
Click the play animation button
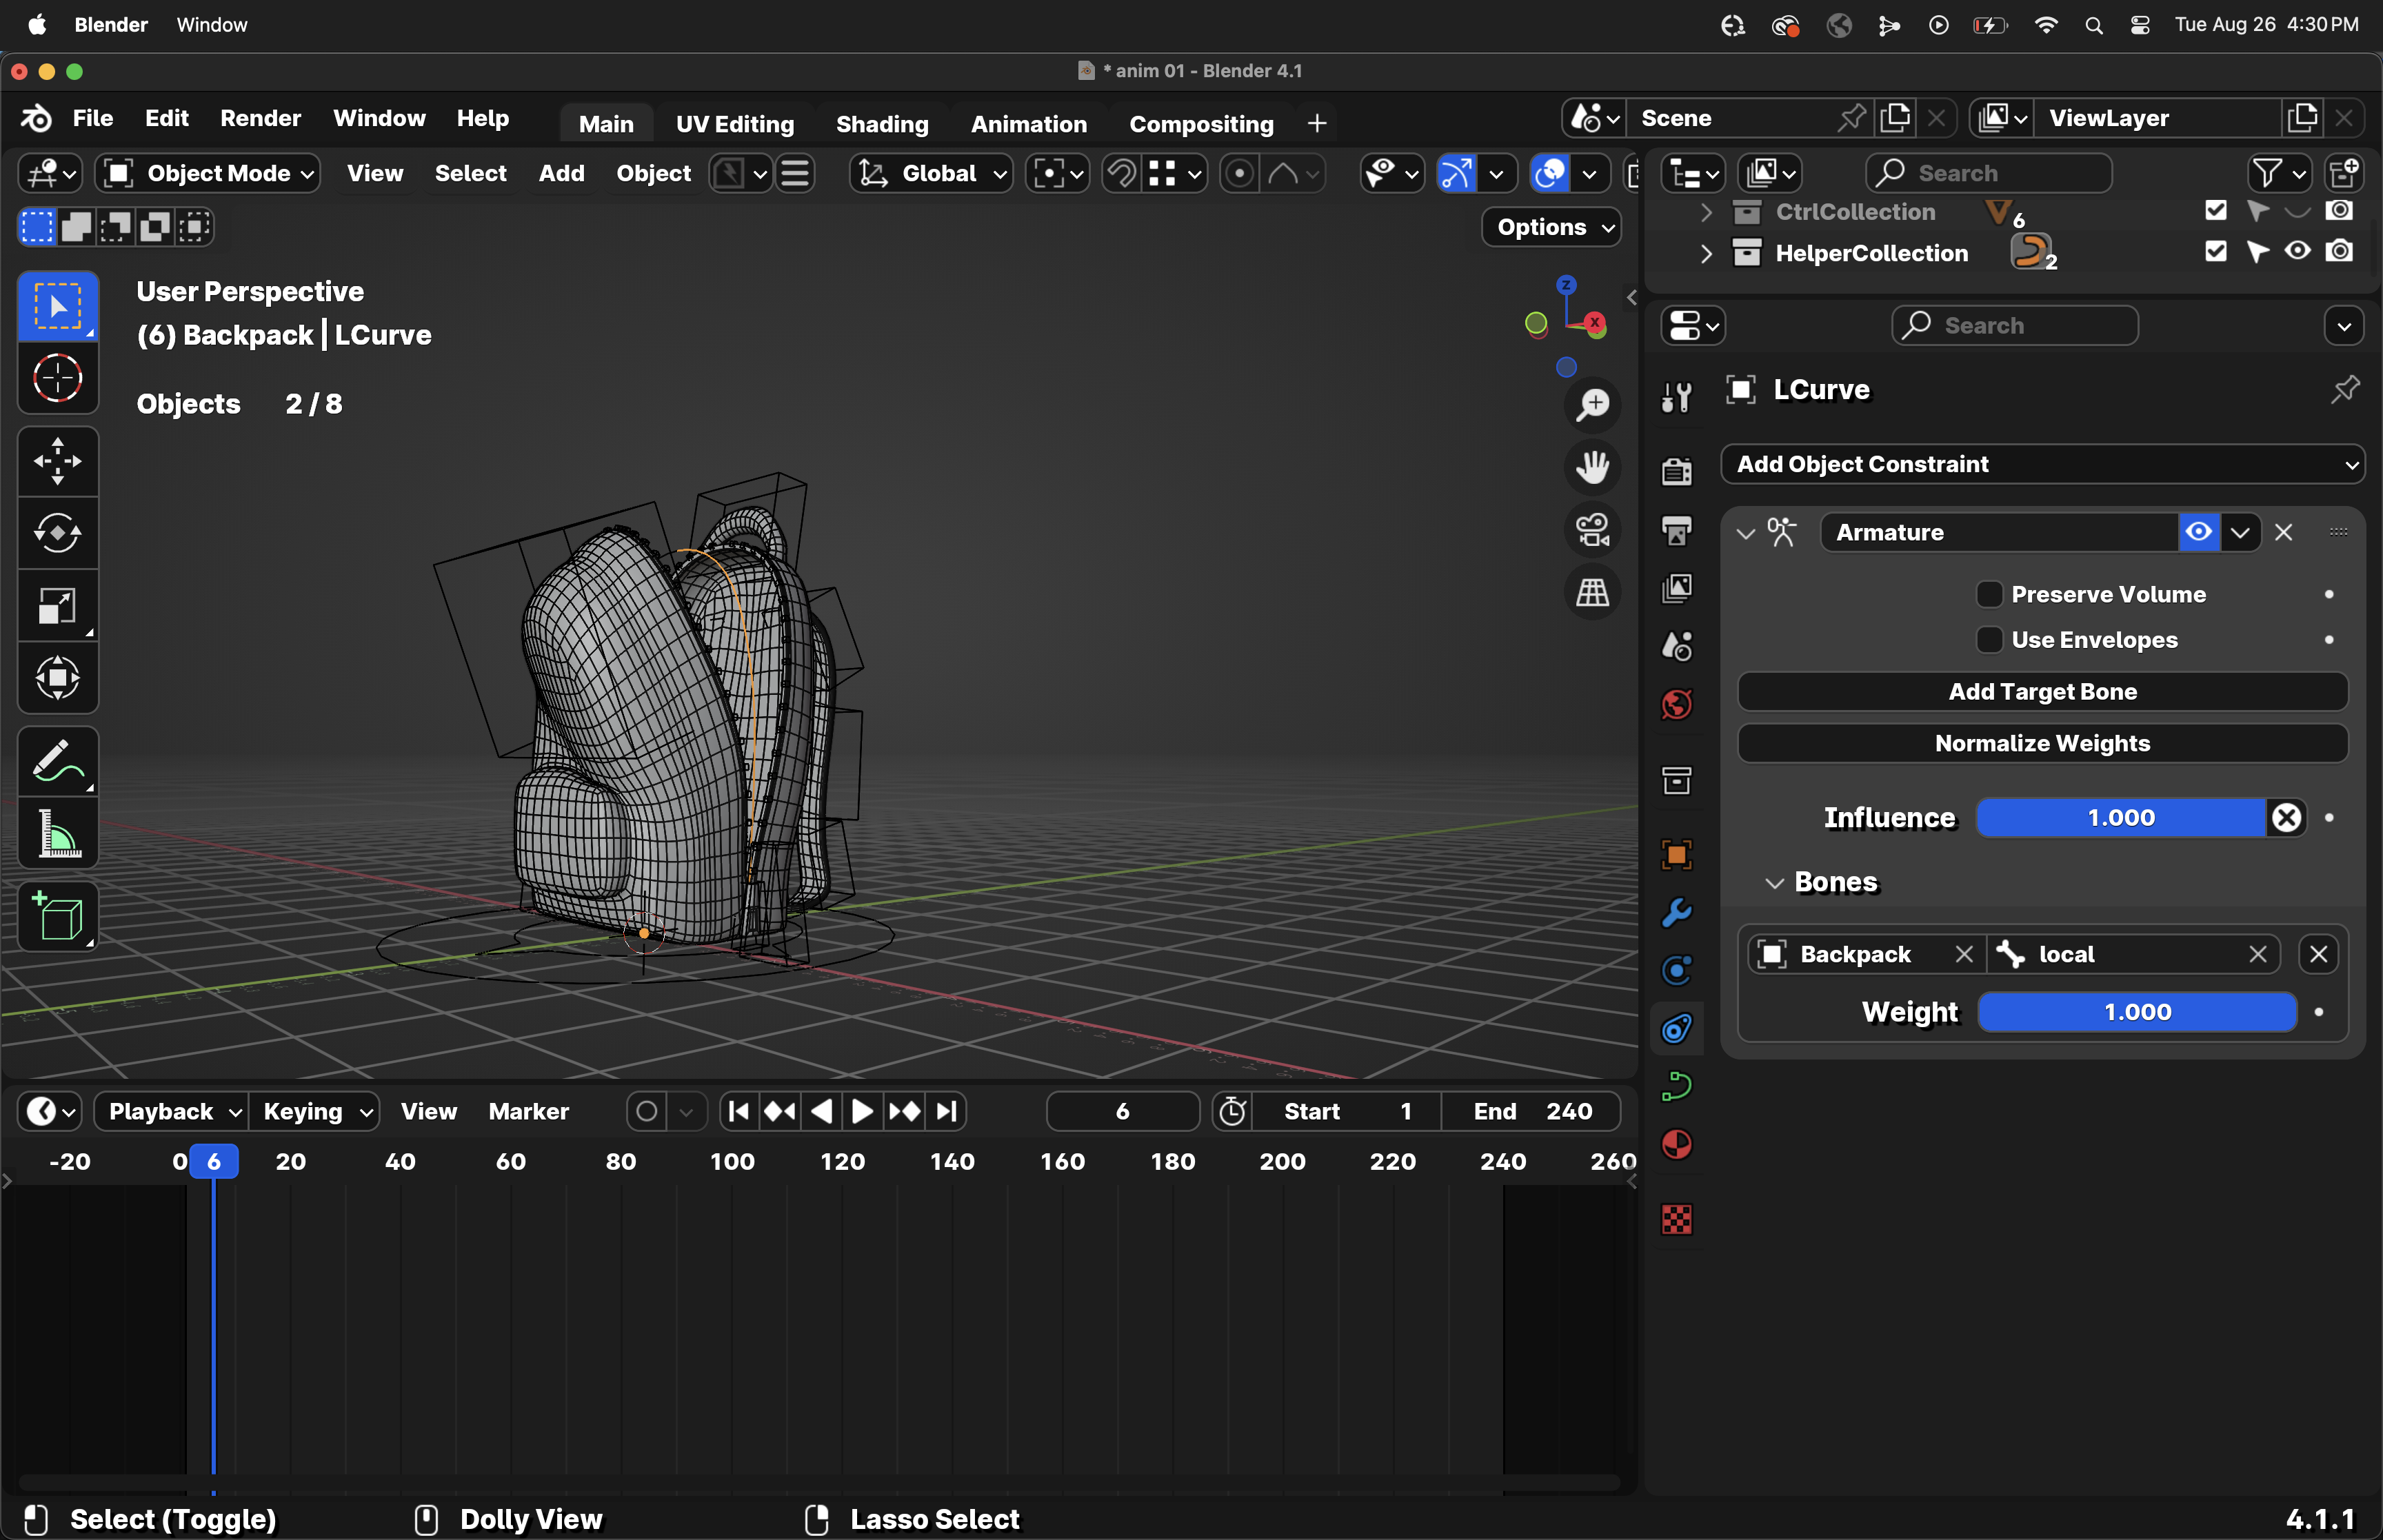861,1111
